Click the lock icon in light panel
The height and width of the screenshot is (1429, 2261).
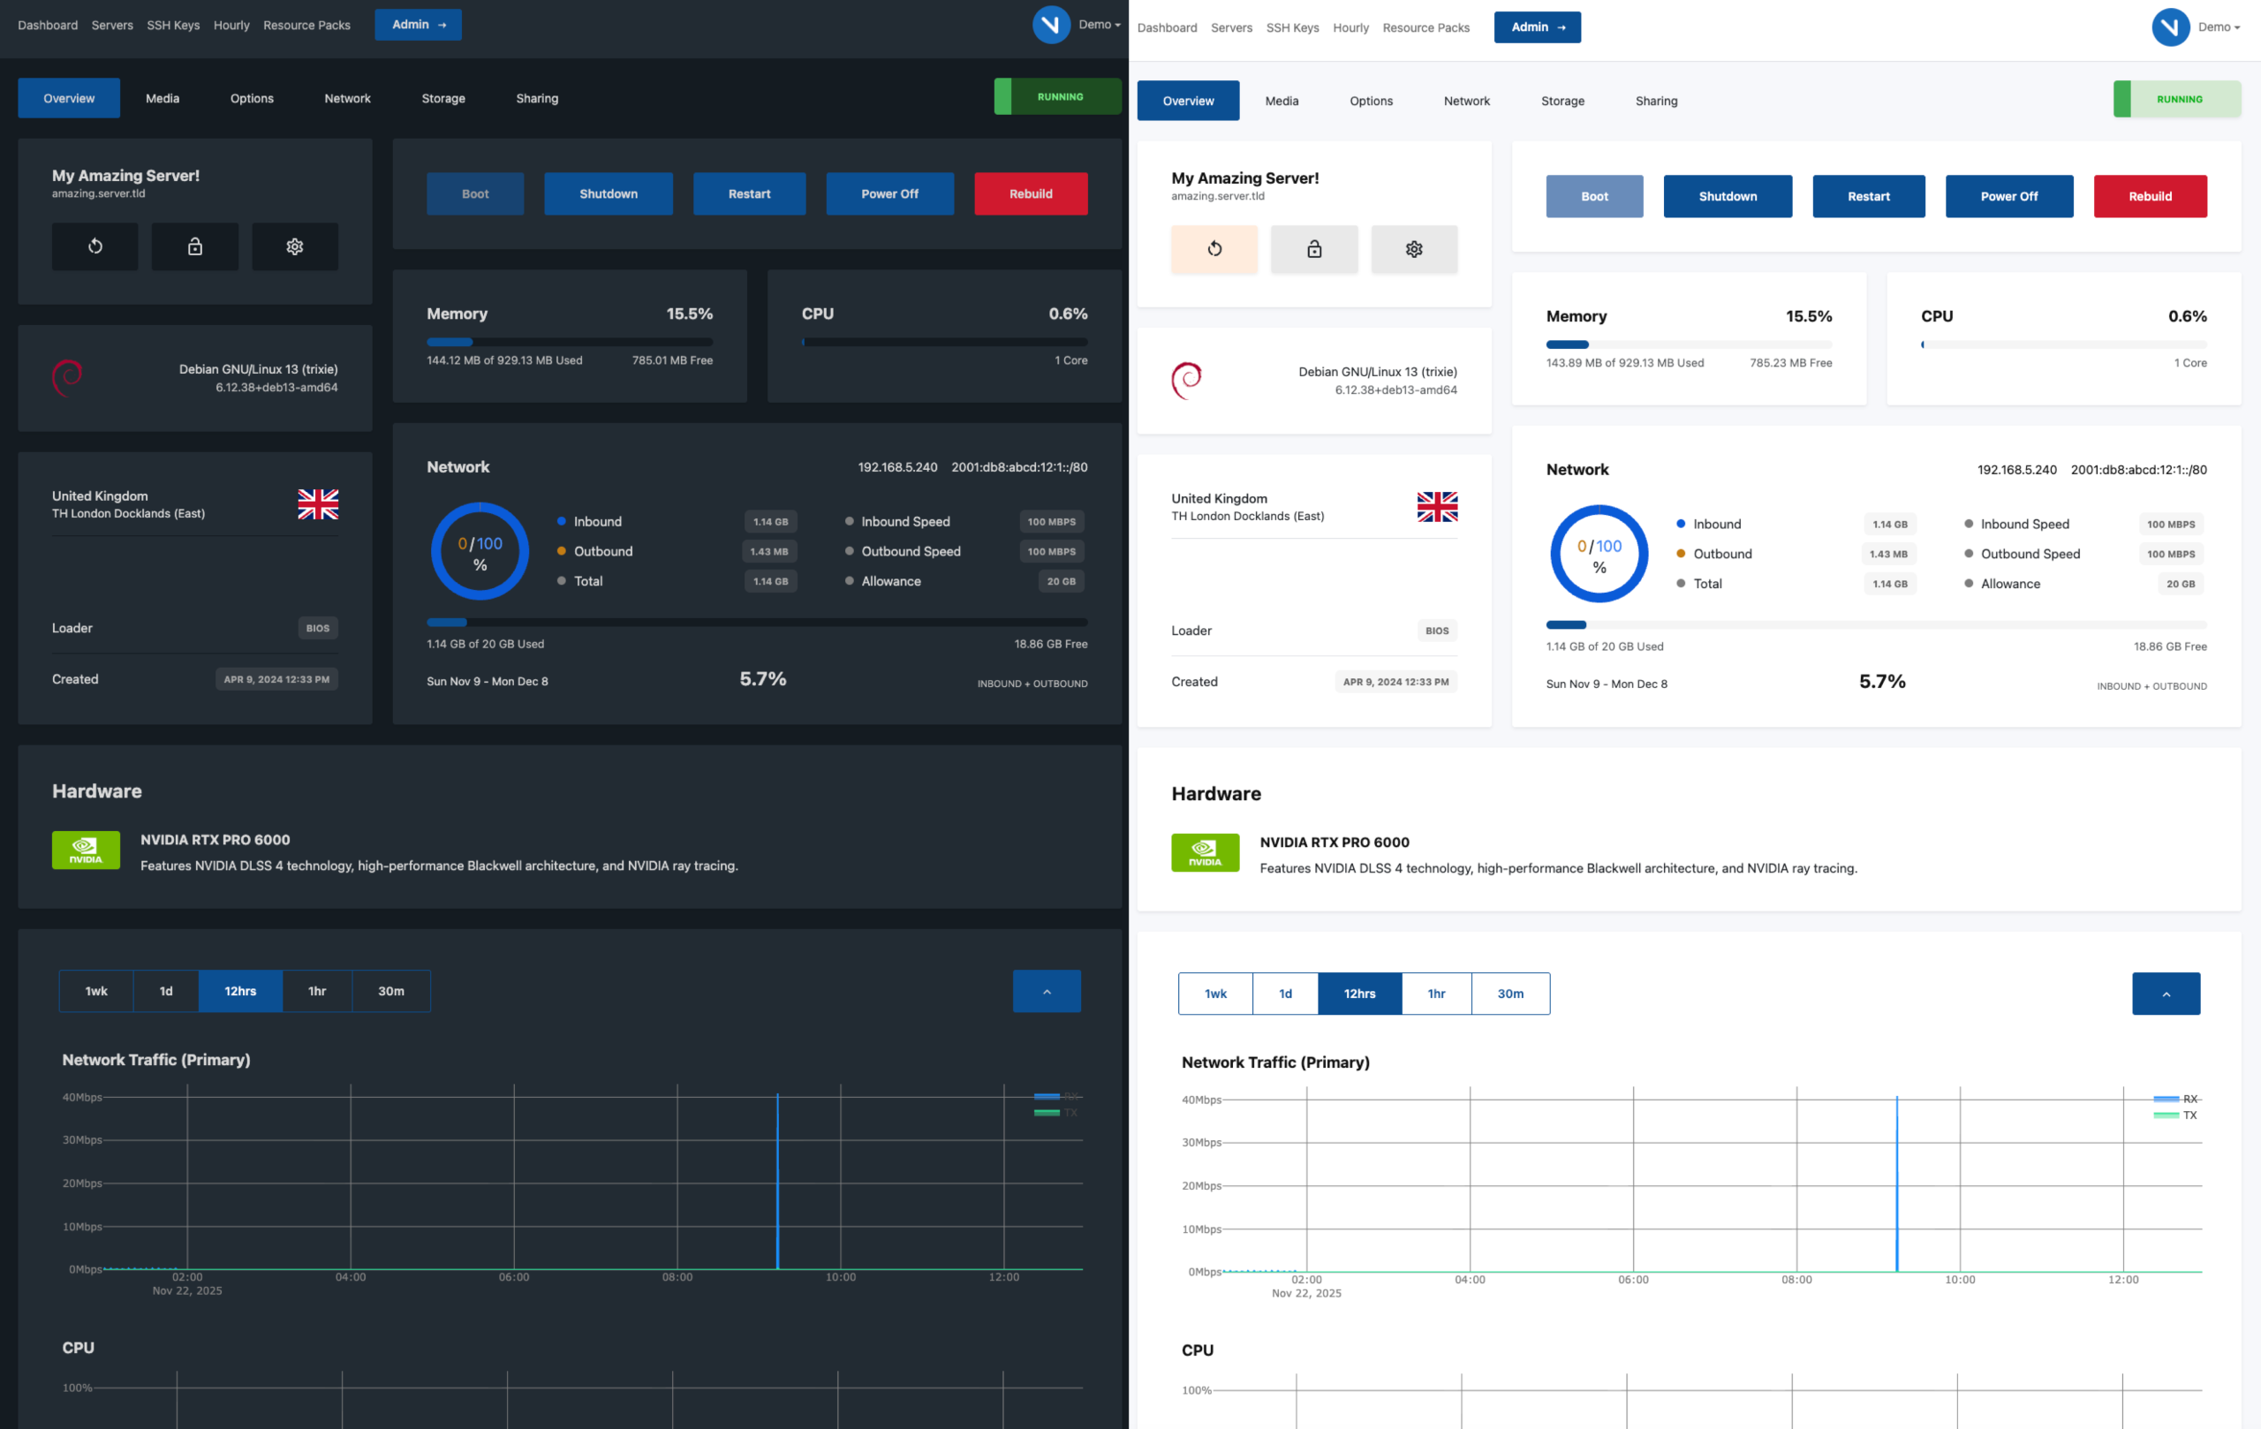point(1313,249)
